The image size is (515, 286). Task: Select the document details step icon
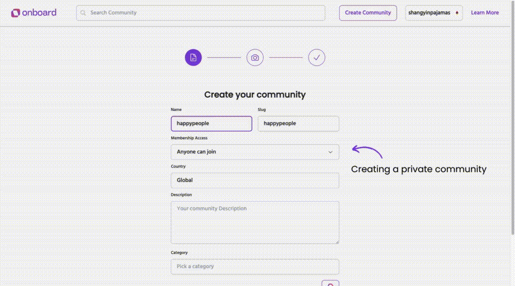[193, 58]
